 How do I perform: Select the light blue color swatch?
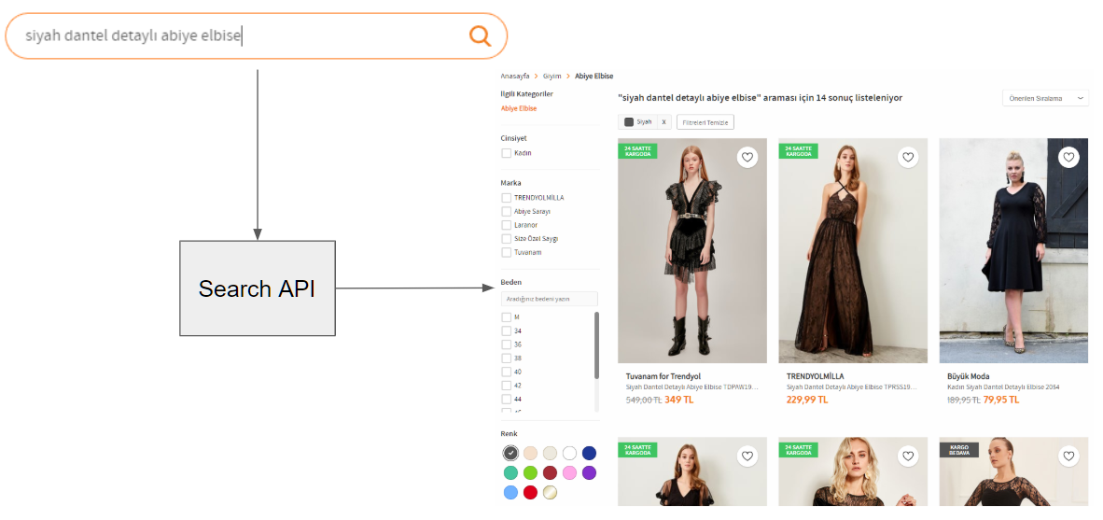510,493
